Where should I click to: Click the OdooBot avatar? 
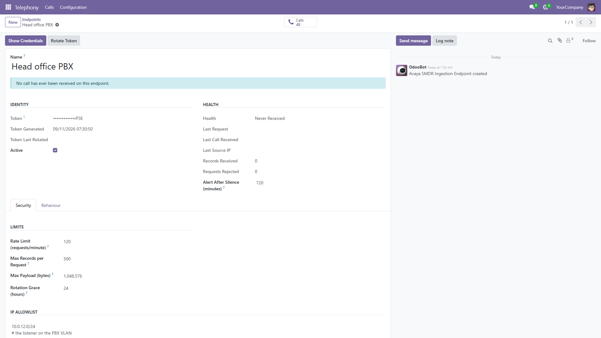(402, 70)
